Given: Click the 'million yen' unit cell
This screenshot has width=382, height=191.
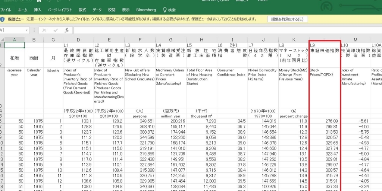Looking at the screenshot, I should pyautogui.click(x=171, y=116).
